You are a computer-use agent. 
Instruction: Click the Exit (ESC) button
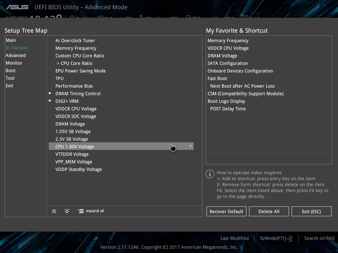[x=312, y=211]
